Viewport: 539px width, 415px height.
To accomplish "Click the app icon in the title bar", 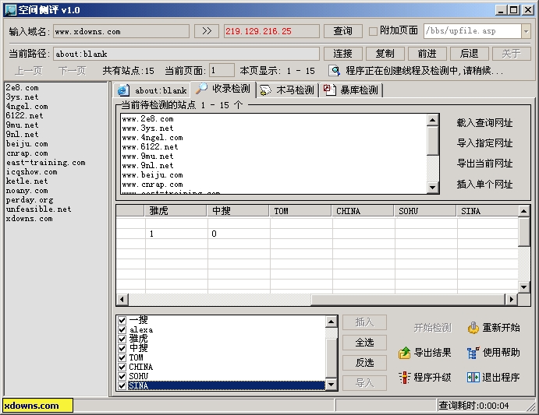I will click(10, 10).
